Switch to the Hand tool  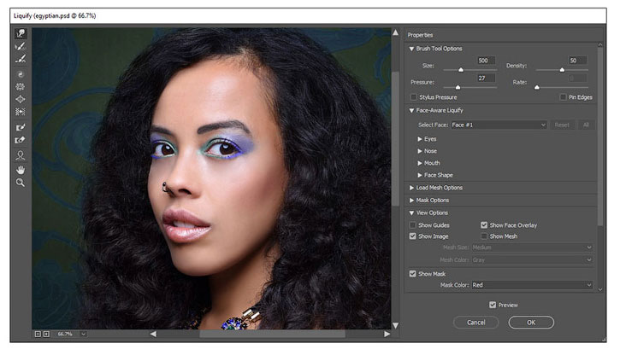tap(20, 169)
